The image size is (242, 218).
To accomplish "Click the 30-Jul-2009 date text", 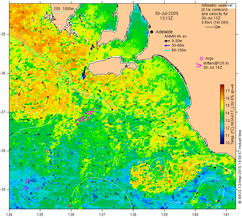I will pyautogui.click(x=166, y=13).
